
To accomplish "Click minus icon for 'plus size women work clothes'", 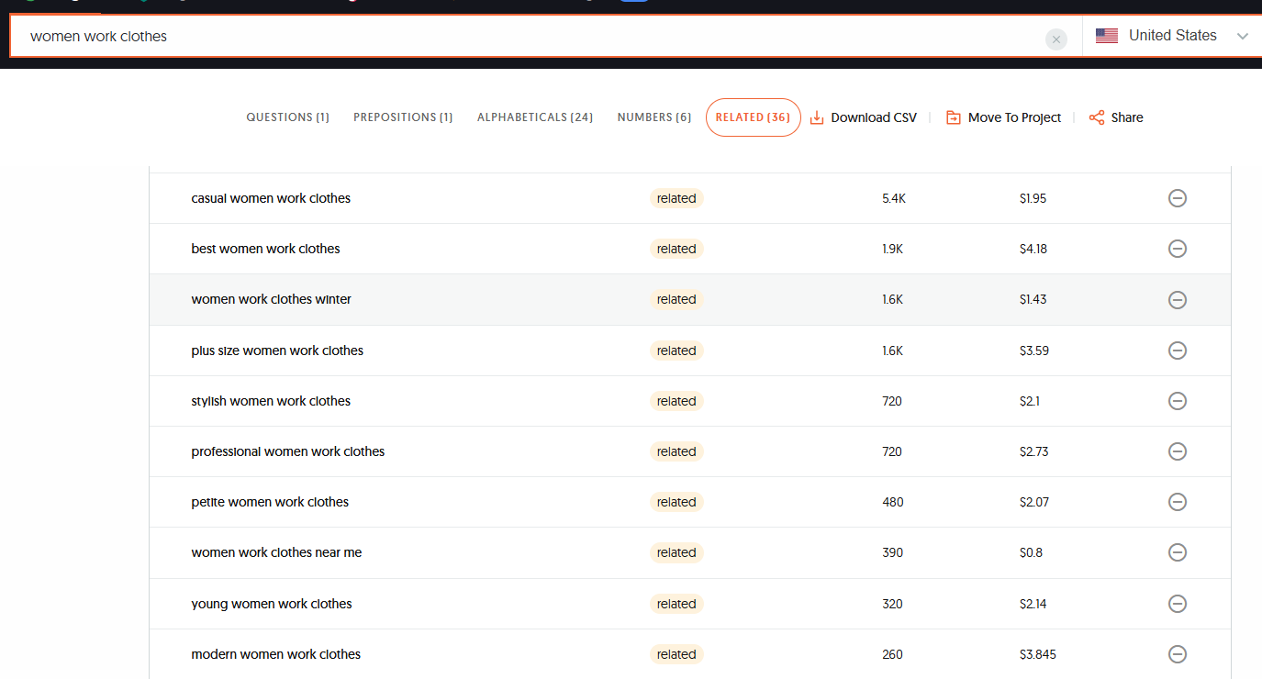I will pos(1178,351).
